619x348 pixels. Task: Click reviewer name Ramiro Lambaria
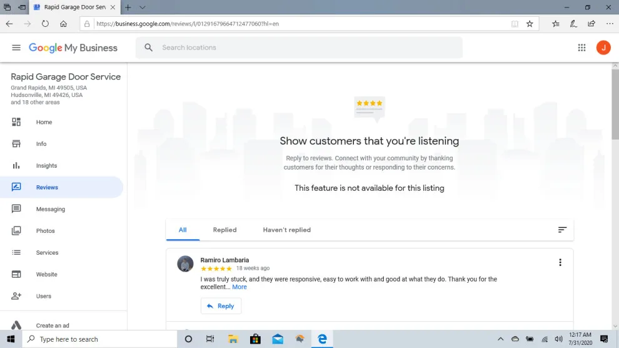(224, 260)
